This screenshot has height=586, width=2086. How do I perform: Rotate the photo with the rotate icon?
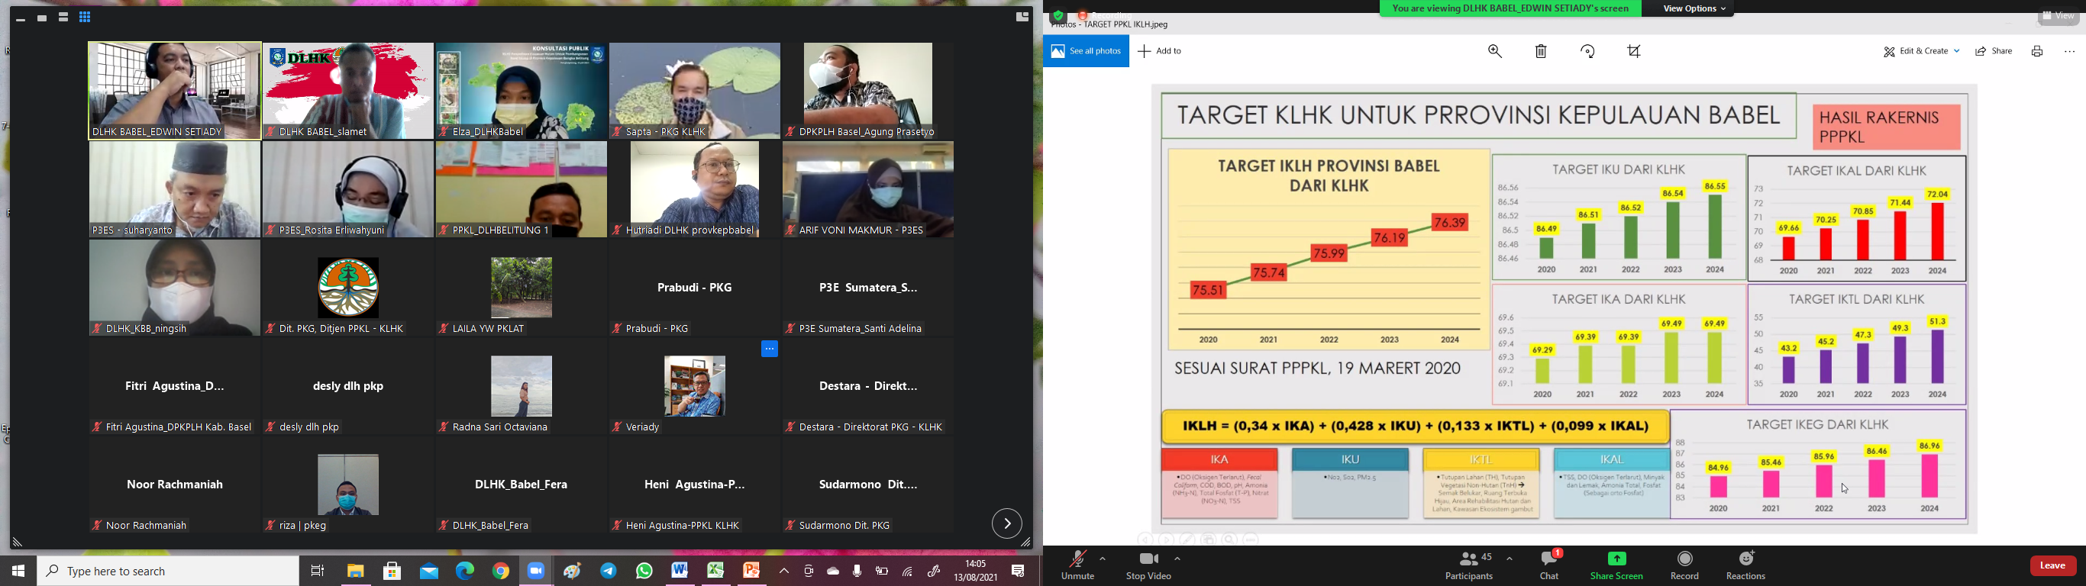1588,52
